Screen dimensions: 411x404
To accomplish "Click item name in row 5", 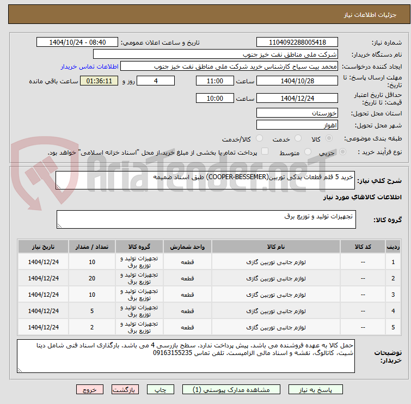I will (276, 327).
